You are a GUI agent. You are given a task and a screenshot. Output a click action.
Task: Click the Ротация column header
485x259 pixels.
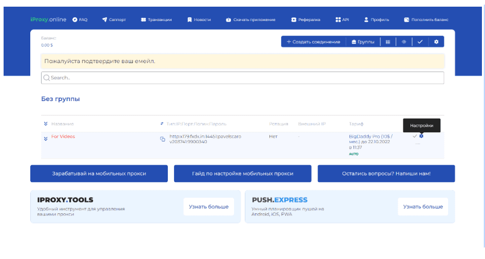point(278,124)
